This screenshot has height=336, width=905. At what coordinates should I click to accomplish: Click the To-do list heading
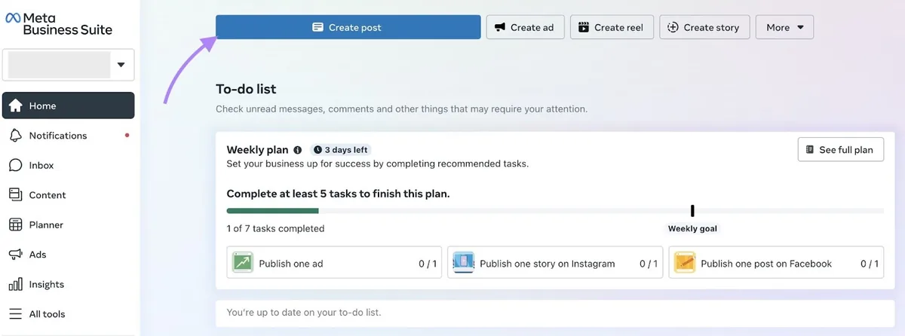[246, 89]
